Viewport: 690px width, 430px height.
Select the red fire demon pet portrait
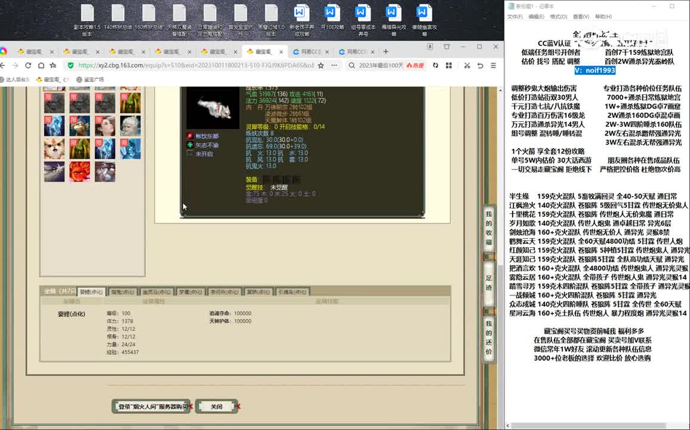click(79, 171)
